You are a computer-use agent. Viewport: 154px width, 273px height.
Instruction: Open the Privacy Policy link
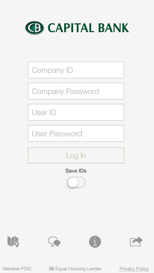click(x=134, y=269)
